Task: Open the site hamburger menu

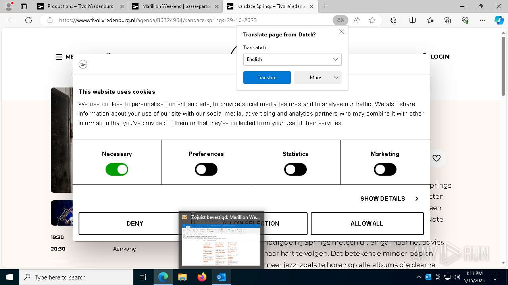Action: [x=59, y=57]
